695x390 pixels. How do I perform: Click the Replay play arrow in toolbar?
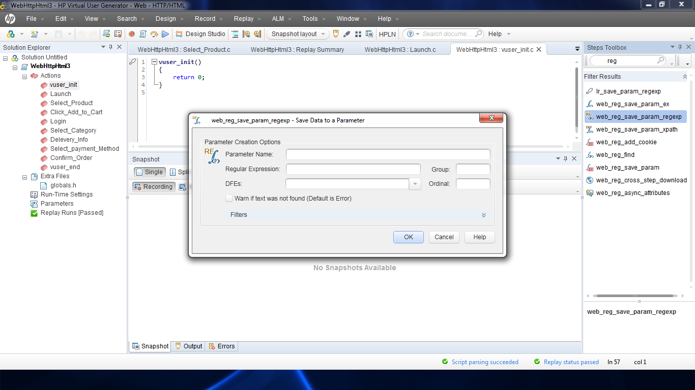pyautogui.click(x=165, y=34)
